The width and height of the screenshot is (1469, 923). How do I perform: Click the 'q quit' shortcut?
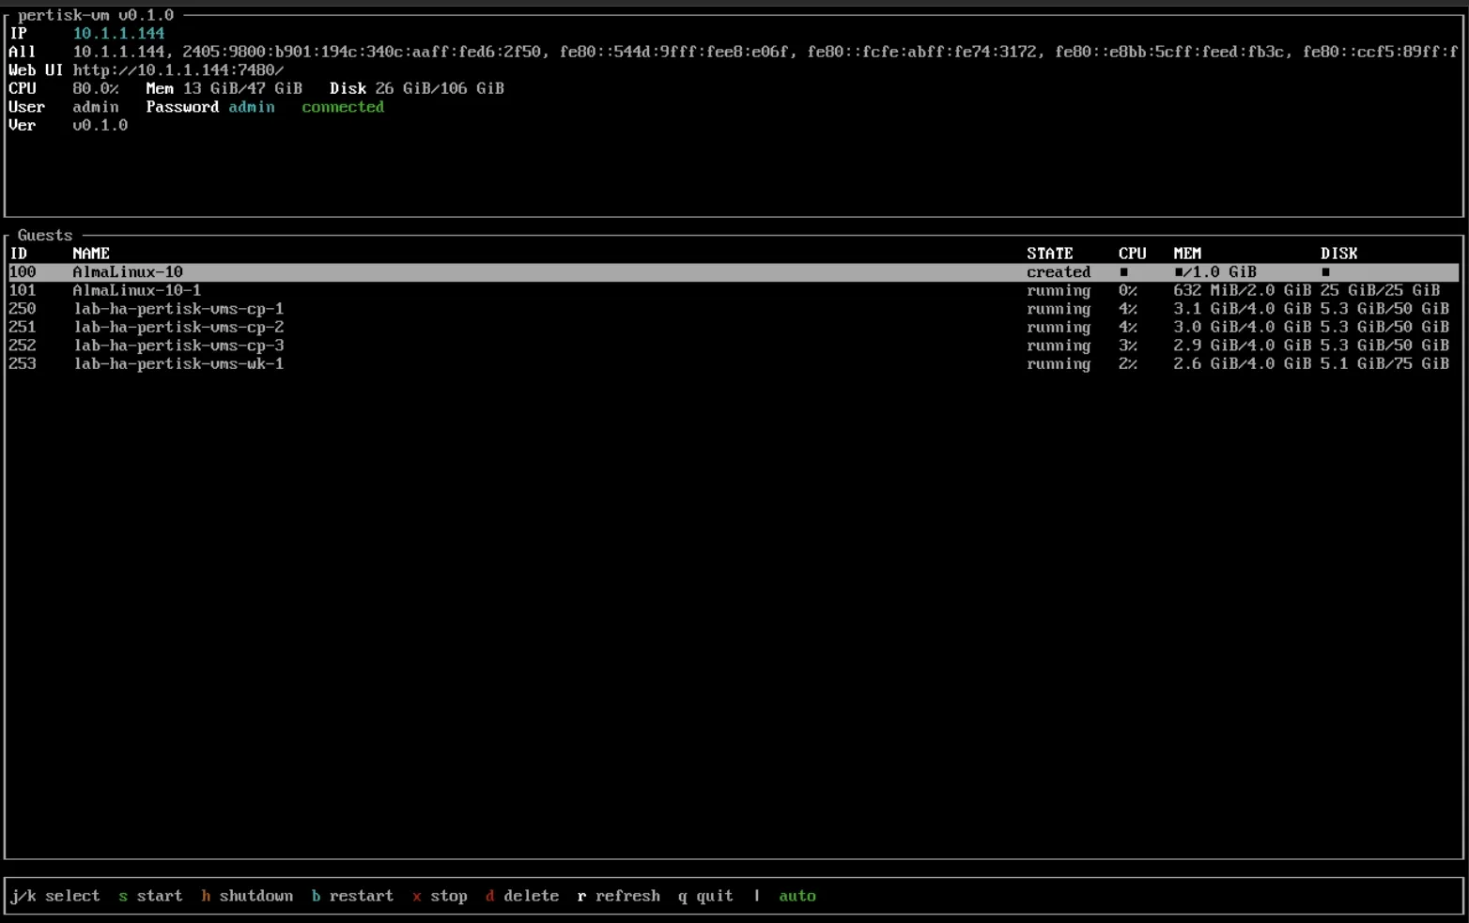pos(705,896)
